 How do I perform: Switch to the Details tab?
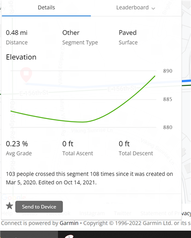(46, 7)
